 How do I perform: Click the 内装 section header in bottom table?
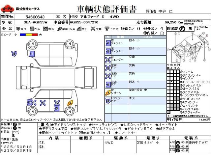pos(54,138)
